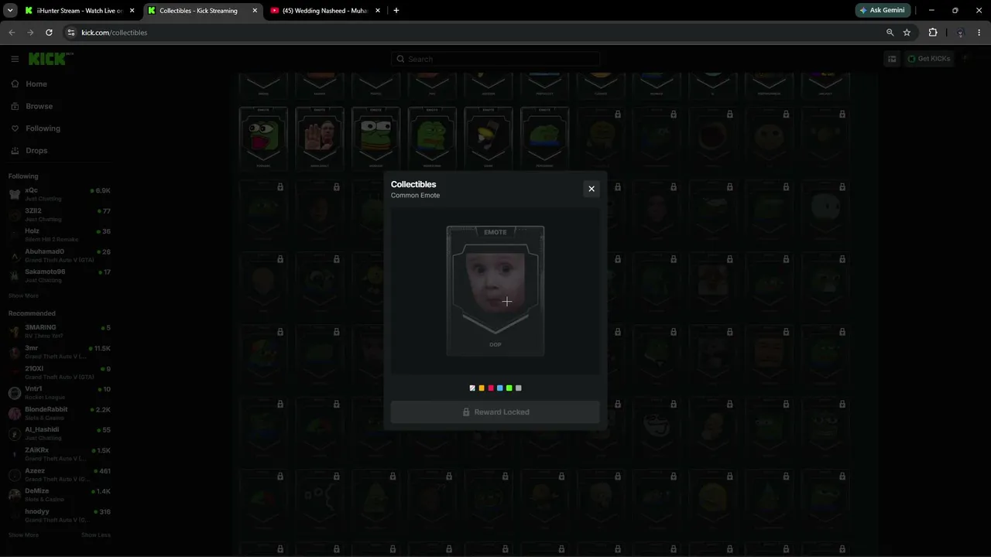Click the OOP emote card preview
The width and height of the screenshot is (991, 557).
tap(495, 291)
